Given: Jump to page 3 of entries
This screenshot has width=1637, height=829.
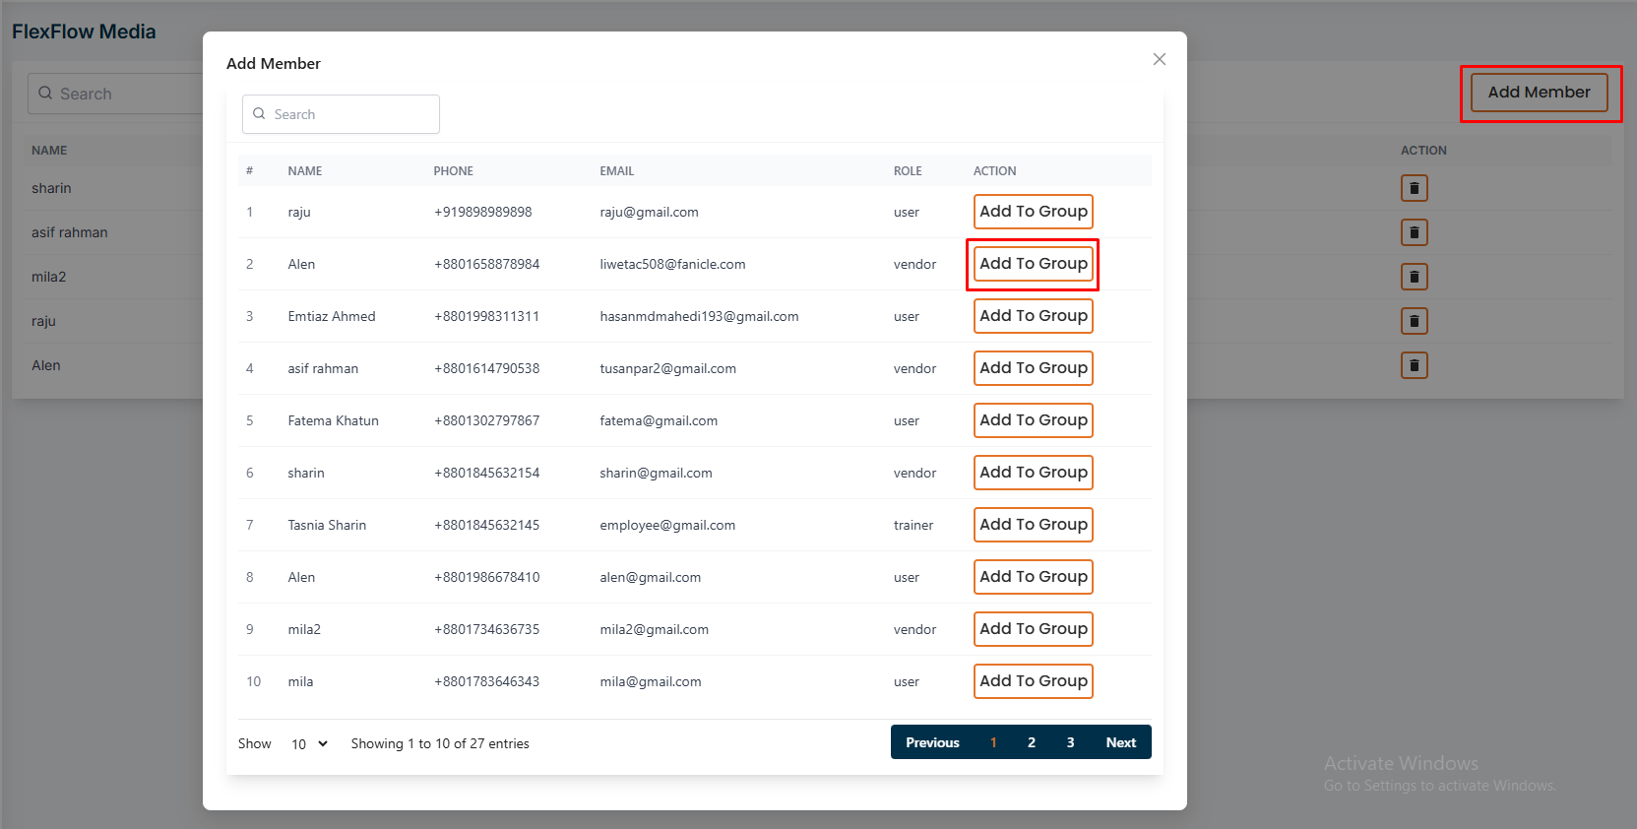Looking at the screenshot, I should tap(1070, 742).
